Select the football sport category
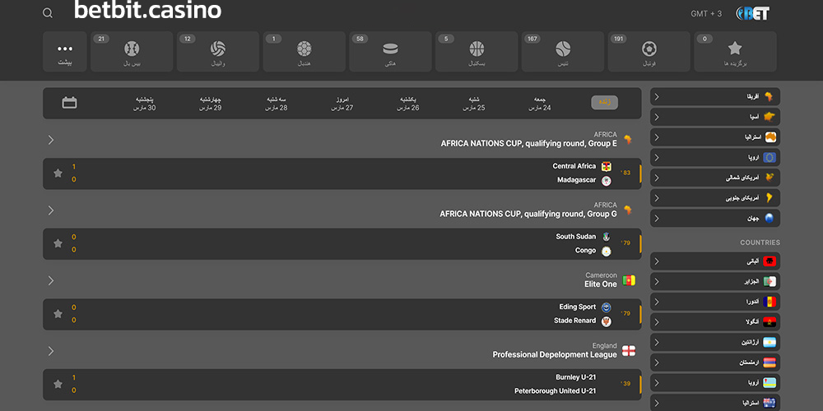Image resolution: width=823 pixels, height=411 pixels. [649, 52]
